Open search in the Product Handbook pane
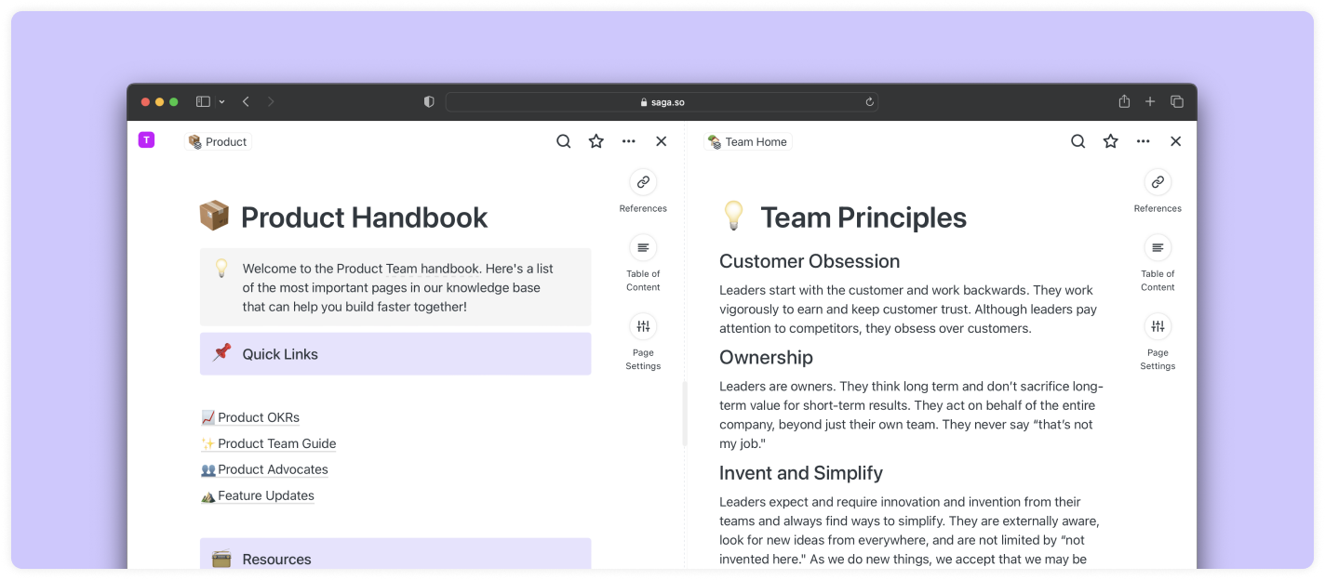The height and width of the screenshot is (580, 1325). click(564, 141)
